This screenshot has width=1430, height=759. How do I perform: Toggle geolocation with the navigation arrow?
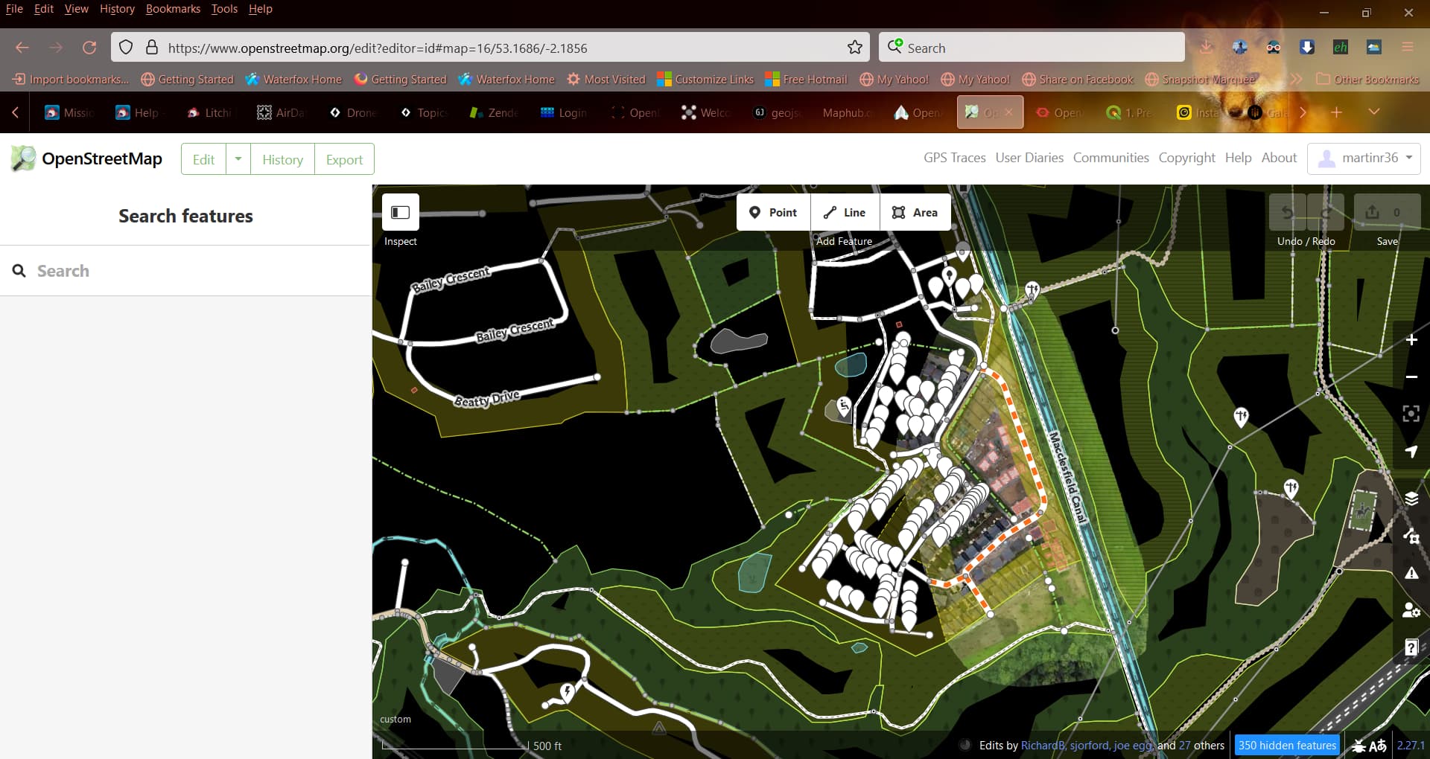tap(1411, 450)
